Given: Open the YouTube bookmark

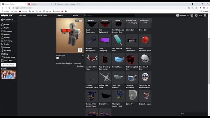Looking at the screenshot, I should [23, 11].
